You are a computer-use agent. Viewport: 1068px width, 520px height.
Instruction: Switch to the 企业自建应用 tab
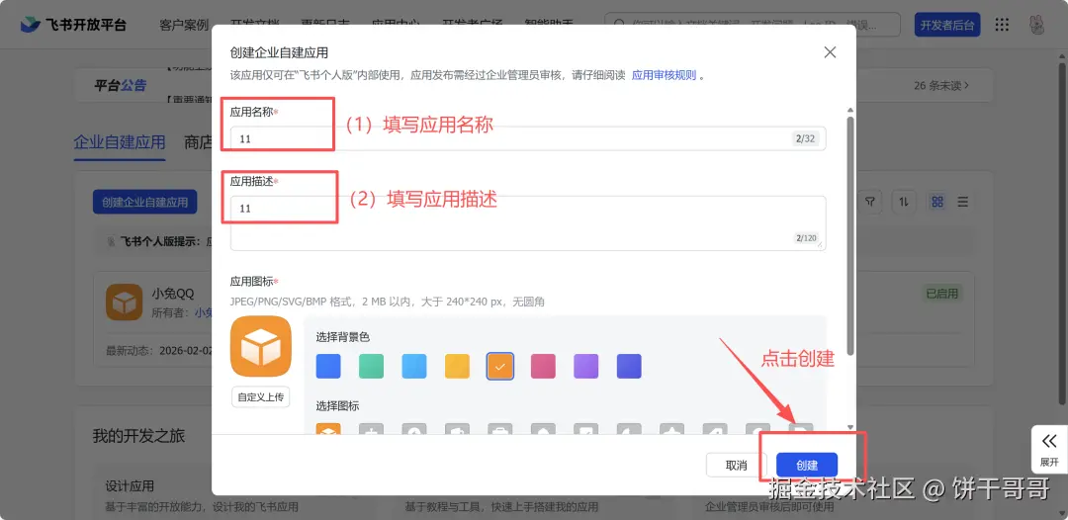pyautogui.click(x=120, y=142)
